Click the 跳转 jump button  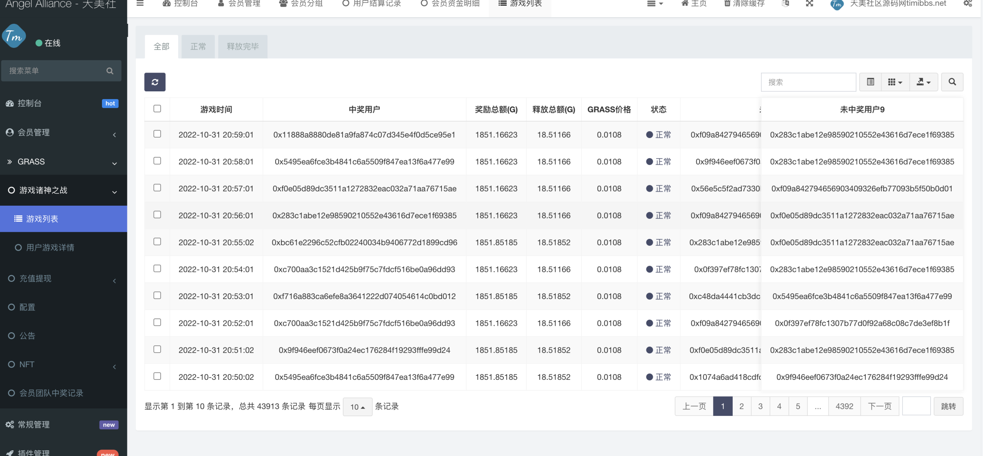(948, 406)
